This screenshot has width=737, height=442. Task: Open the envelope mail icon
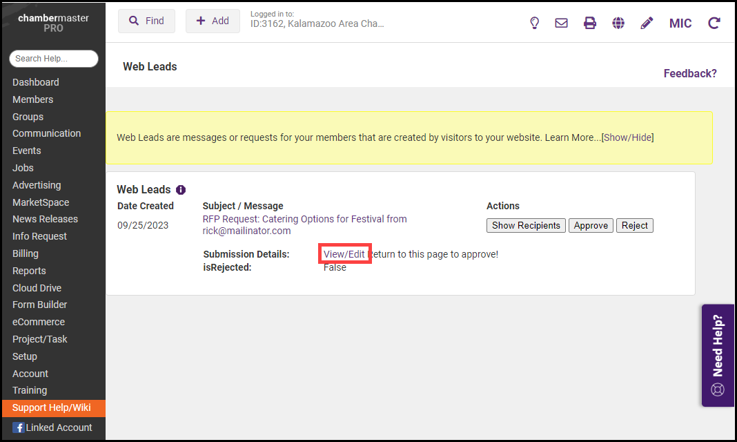562,23
